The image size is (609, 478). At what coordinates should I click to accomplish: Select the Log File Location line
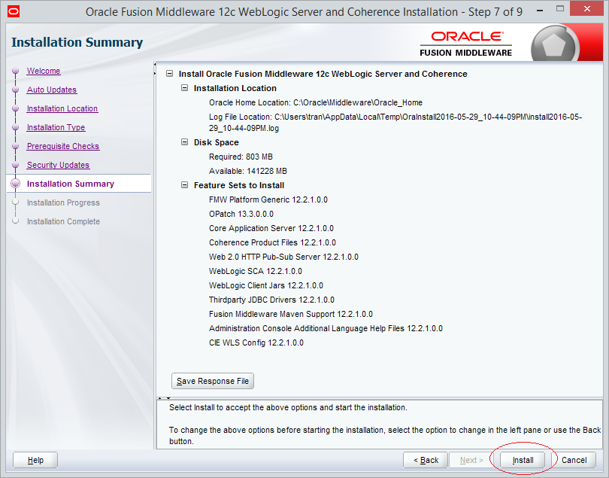[x=395, y=123]
